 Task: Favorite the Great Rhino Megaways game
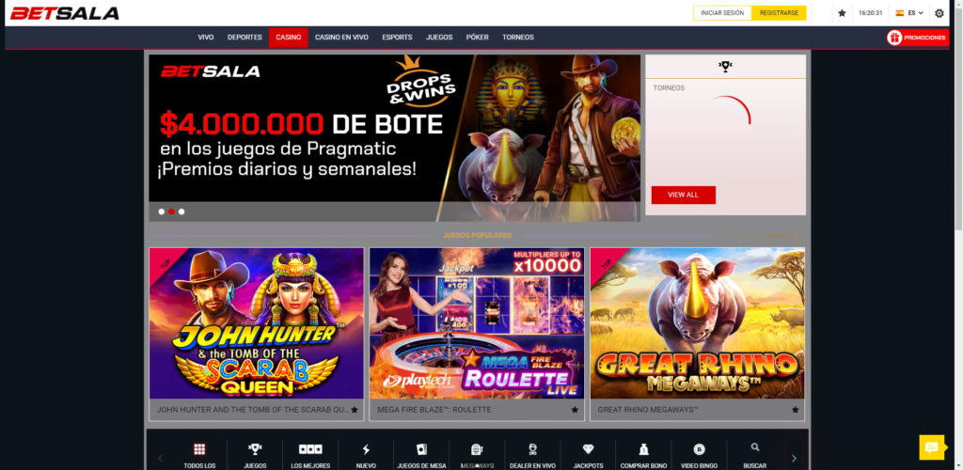pos(795,410)
